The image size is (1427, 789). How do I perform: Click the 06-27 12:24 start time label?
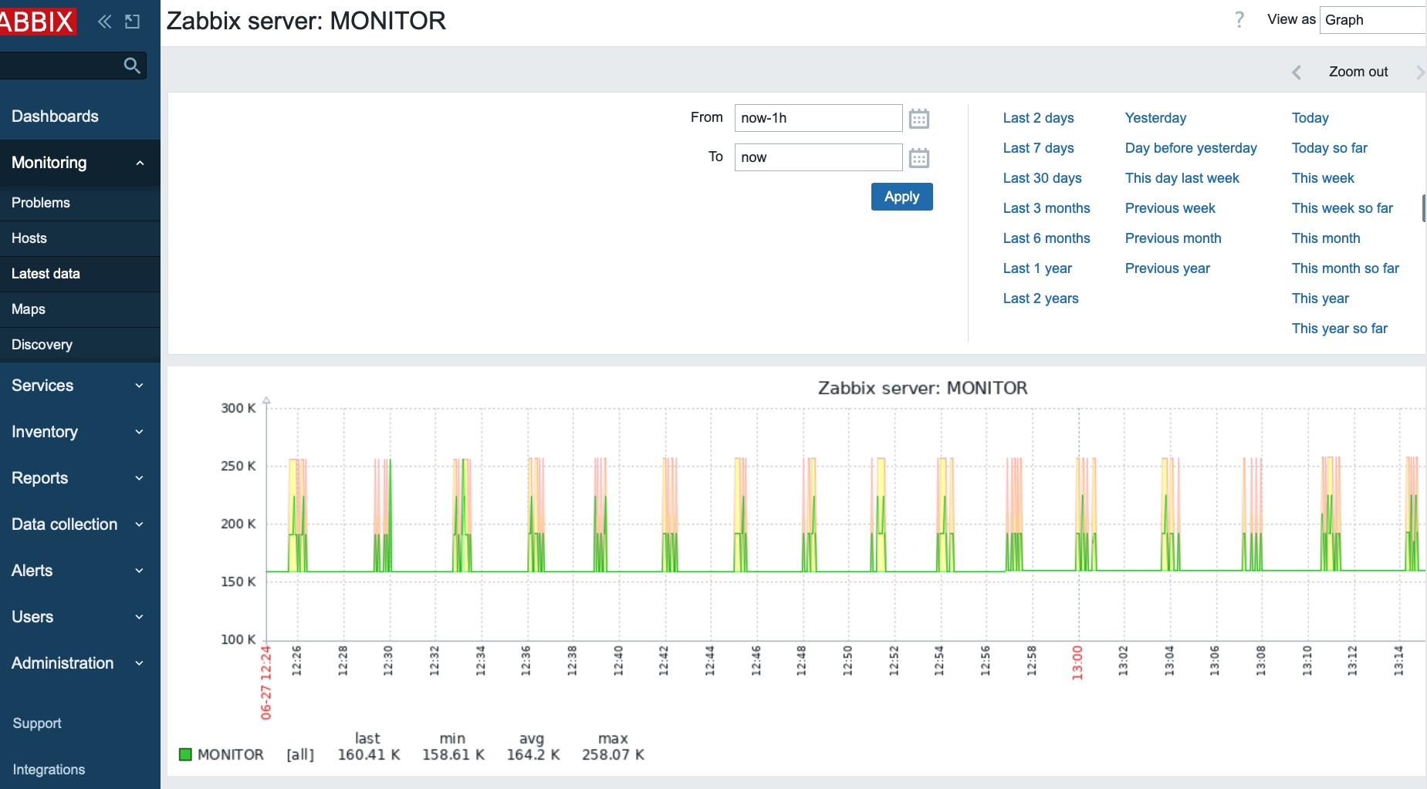pos(265,683)
